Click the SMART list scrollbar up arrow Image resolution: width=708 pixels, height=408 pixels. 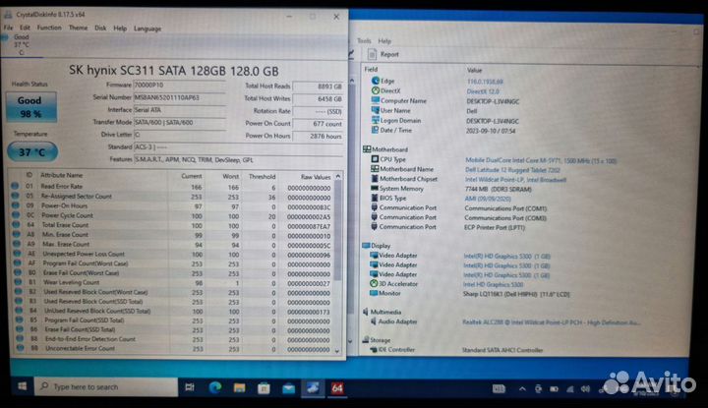pos(337,176)
